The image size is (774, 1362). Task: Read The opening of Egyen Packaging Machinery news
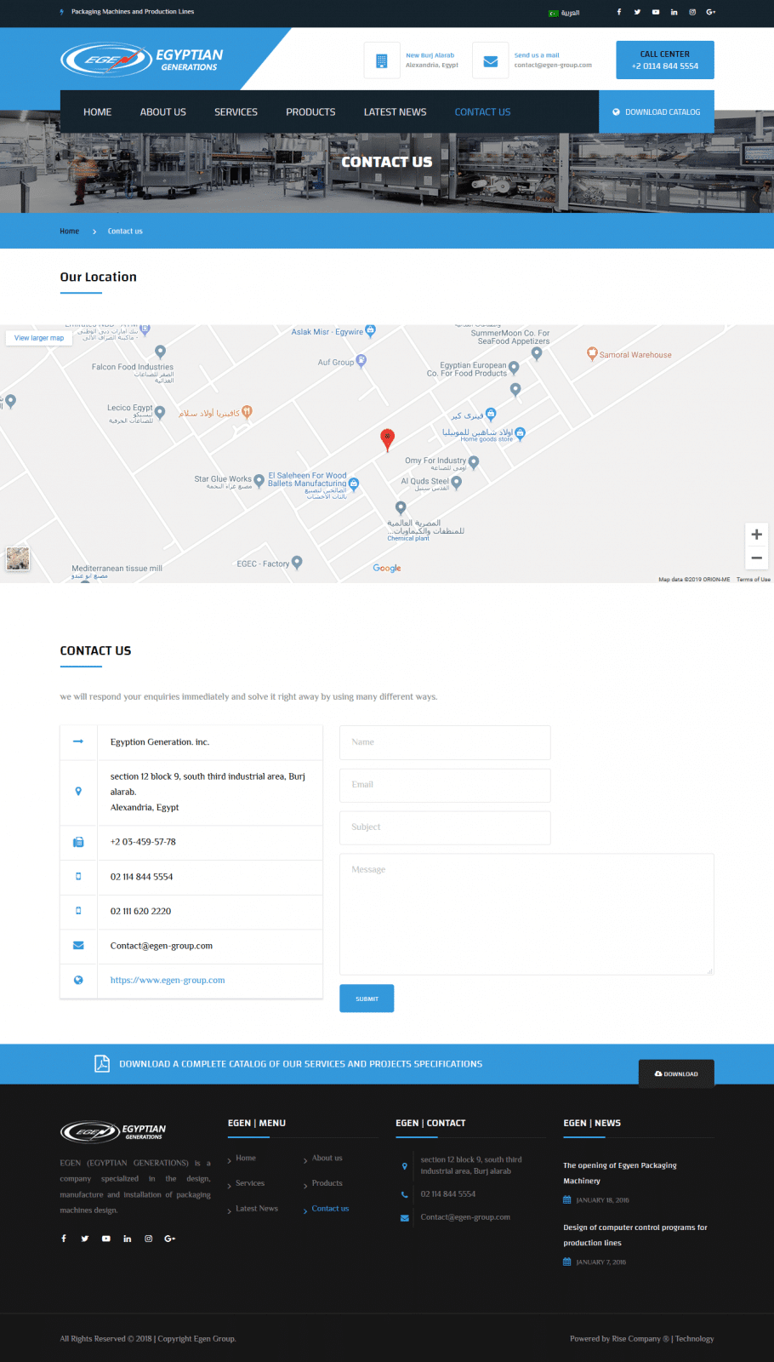point(620,1173)
